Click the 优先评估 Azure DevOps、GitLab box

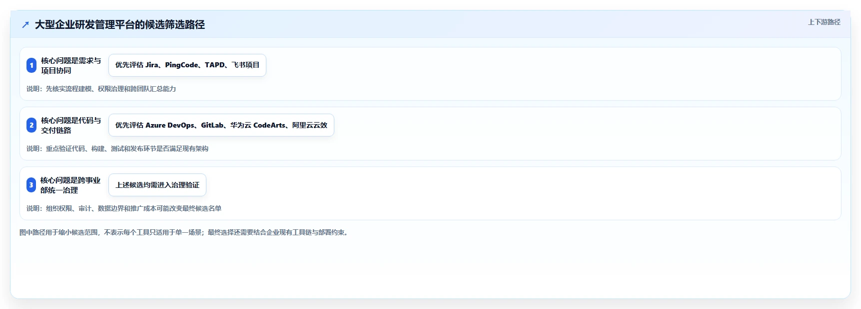click(x=221, y=125)
